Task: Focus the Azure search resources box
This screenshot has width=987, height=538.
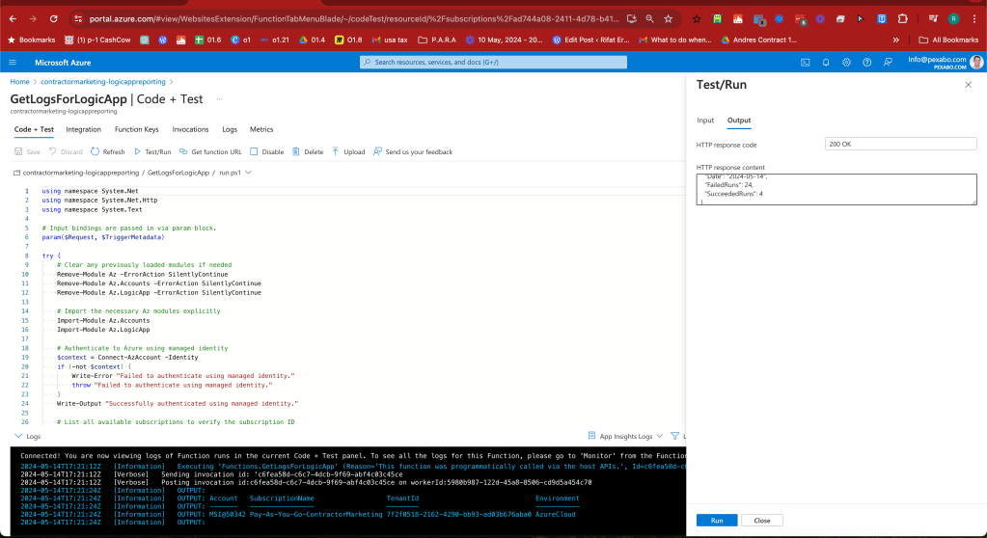Action: (x=494, y=63)
